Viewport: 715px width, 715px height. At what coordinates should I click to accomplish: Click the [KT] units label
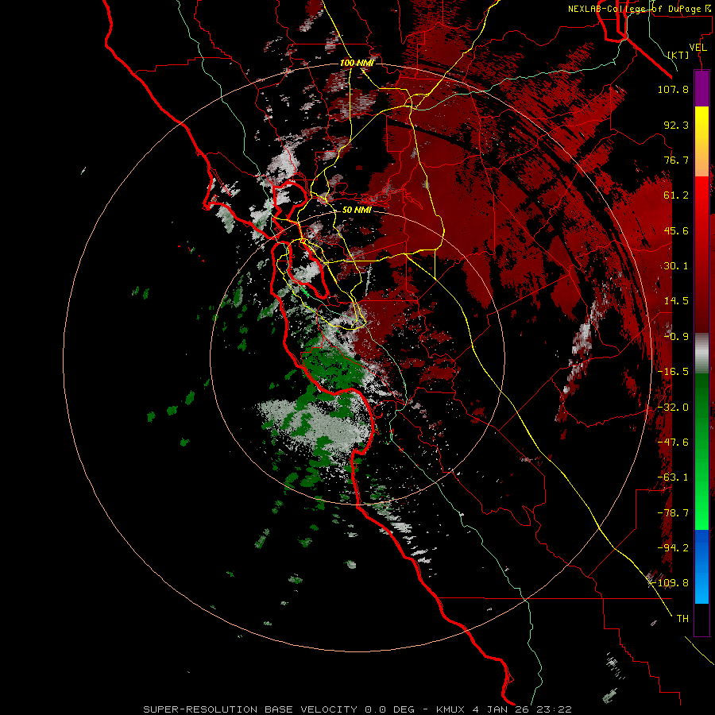[678, 55]
